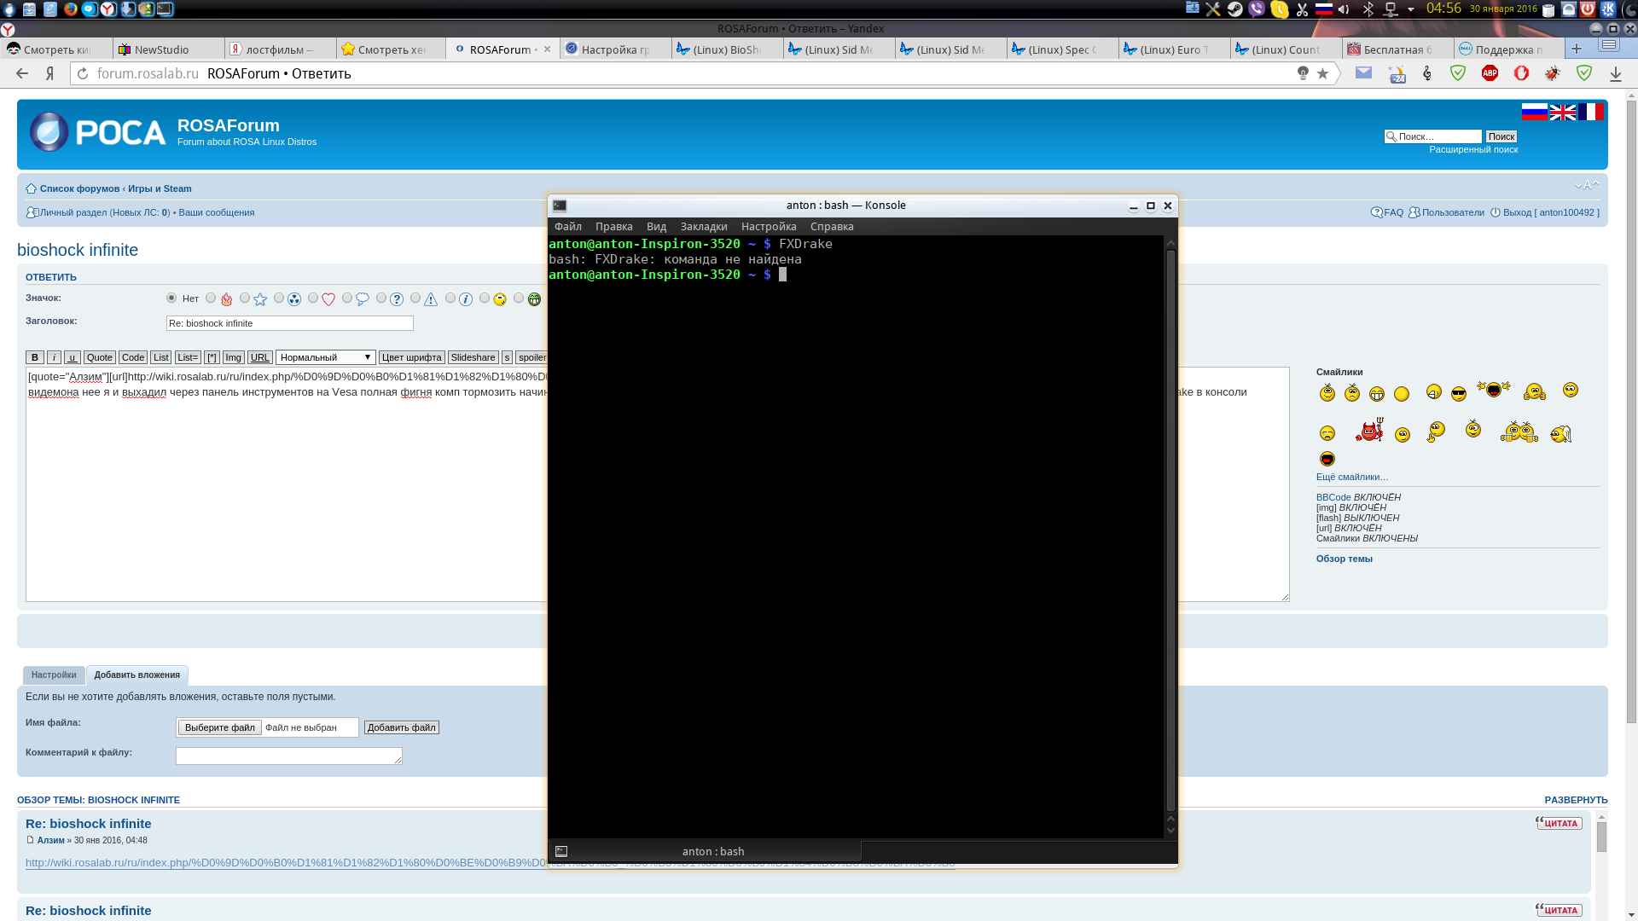Viewport: 1638px width, 921px height.
Task: Open the downloads arrow icon in the toolbar
Action: point(1615,74)
